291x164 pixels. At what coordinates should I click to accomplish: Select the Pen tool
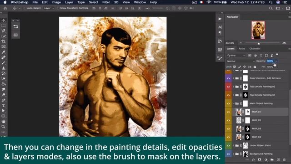pyautogui.click(x=3, y=100)
